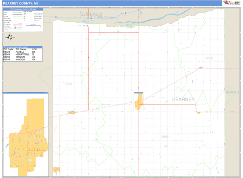Select the 68945 HEARTWELL row in ZIP index
The width and height of the screenshot is (243, 178).
coord(25,55)
